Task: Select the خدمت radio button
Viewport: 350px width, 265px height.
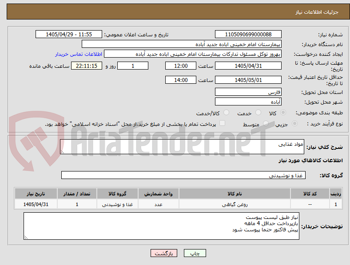Action: (258, 113)
